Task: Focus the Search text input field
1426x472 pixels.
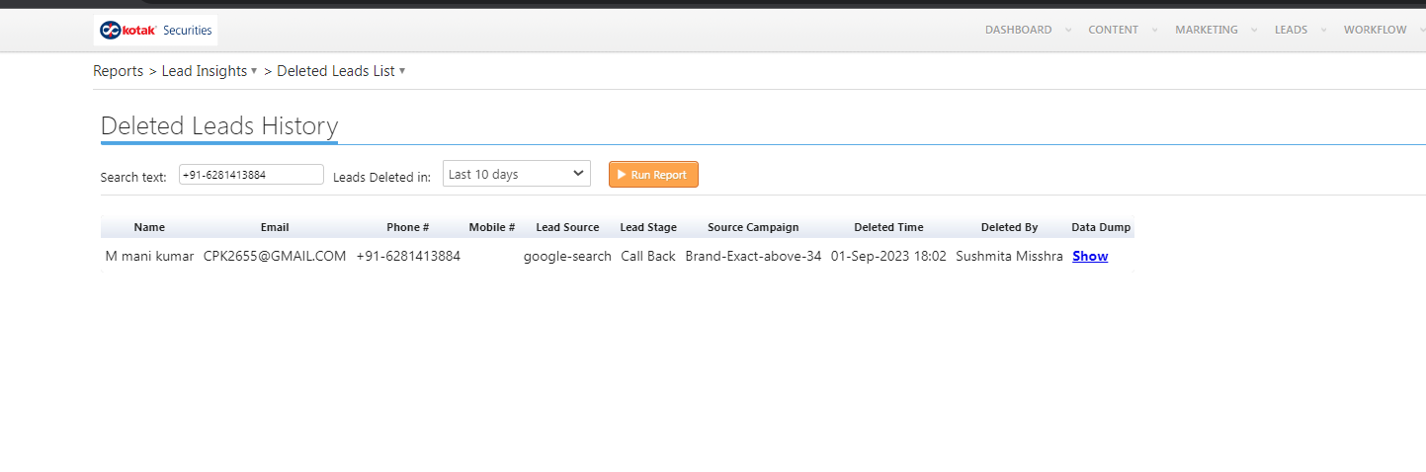Action: coord(251,175)
